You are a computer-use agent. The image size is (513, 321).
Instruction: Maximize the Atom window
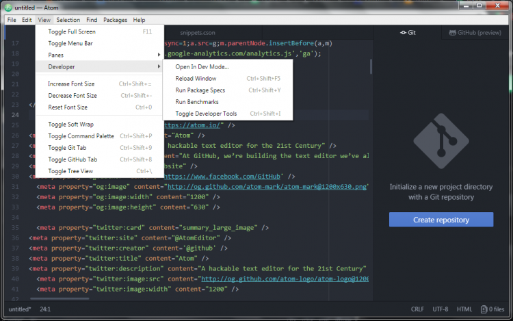[x=479, y=5]
